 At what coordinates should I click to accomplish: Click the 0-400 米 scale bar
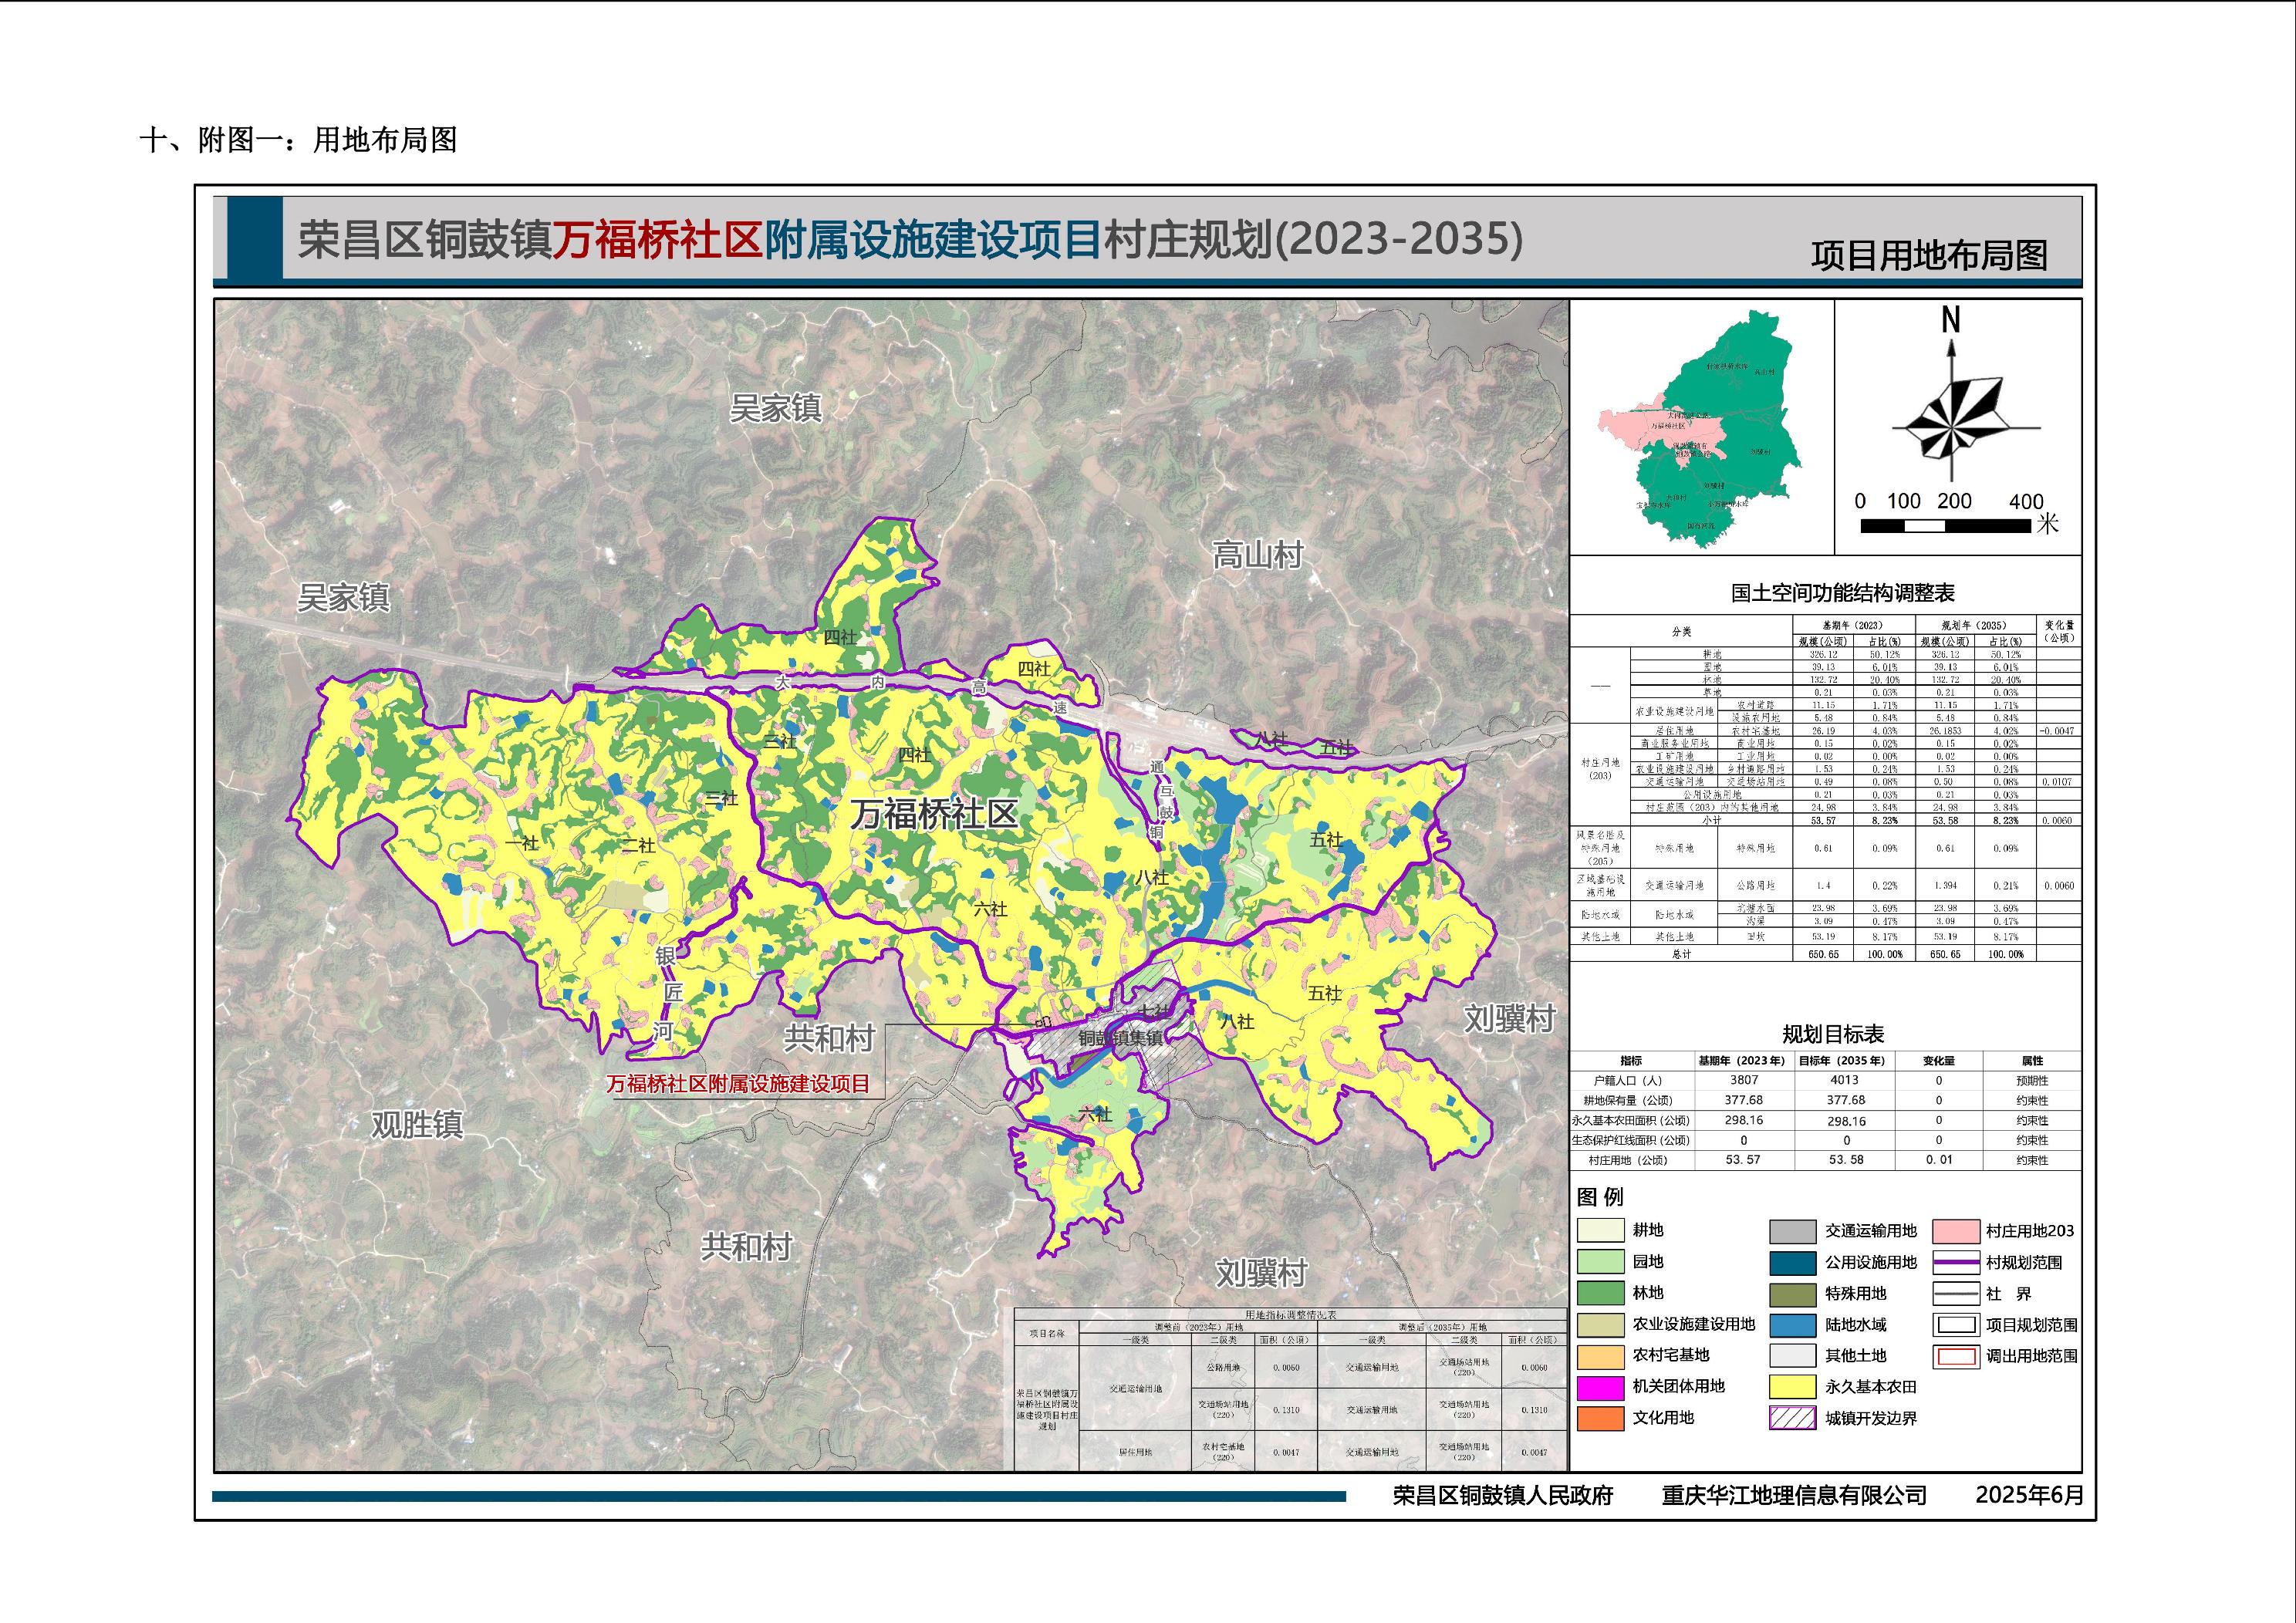click(x=1944, y=525)
